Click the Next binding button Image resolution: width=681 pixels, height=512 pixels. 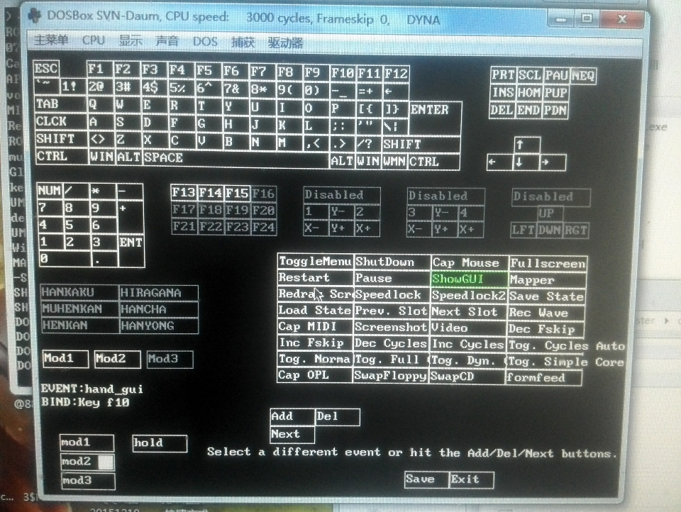pyautogui.click(x=292, y=434)
